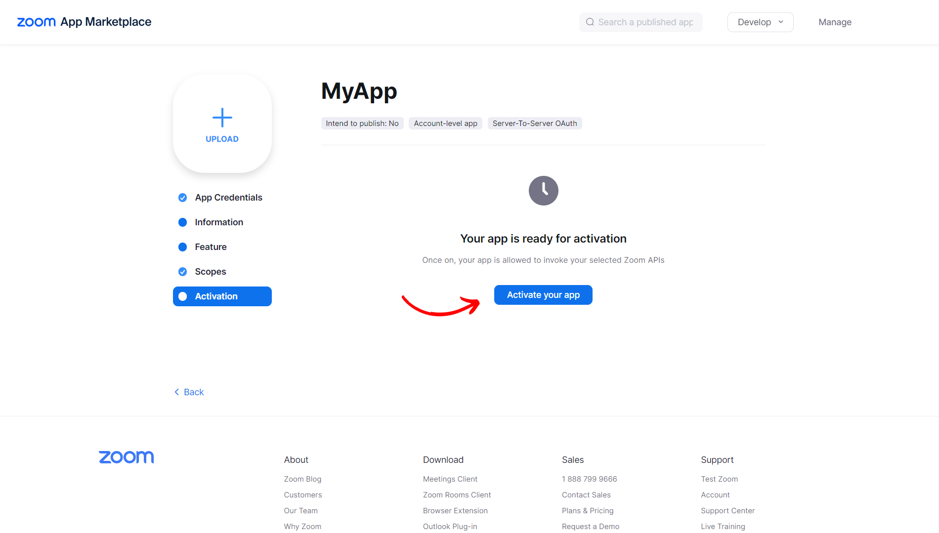The image size is (939, 533).
Task: Click the Zoom footer logo
Action: click(126, 457)
